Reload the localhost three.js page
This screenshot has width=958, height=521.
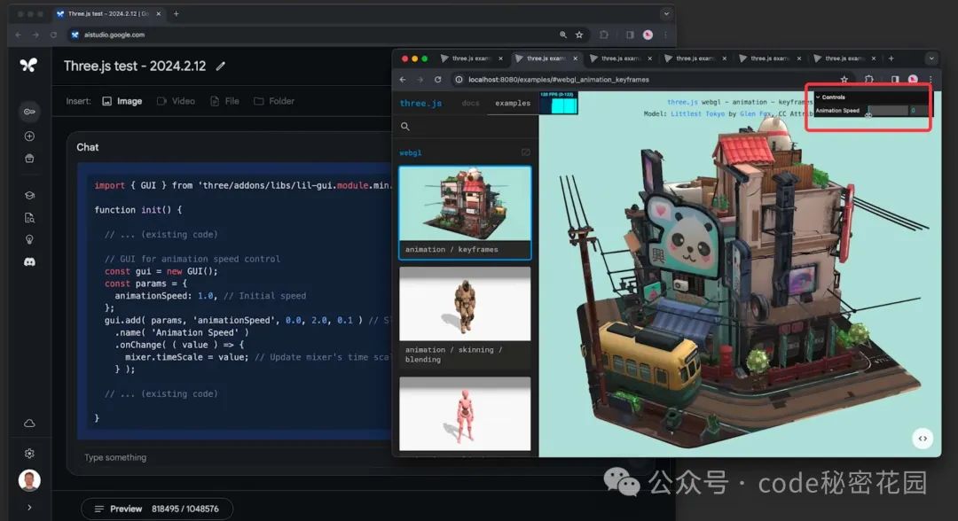[437, 80]
